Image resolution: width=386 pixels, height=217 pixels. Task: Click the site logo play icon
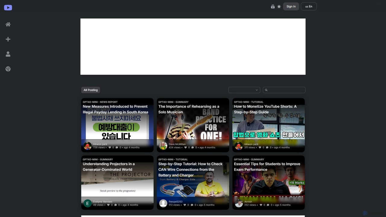(x=8, y=8)
